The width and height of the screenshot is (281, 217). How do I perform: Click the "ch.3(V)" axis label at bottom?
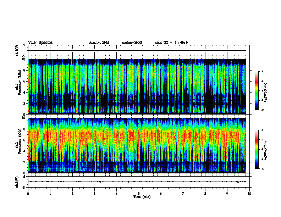pyautogui.click(x=17, y=182)
